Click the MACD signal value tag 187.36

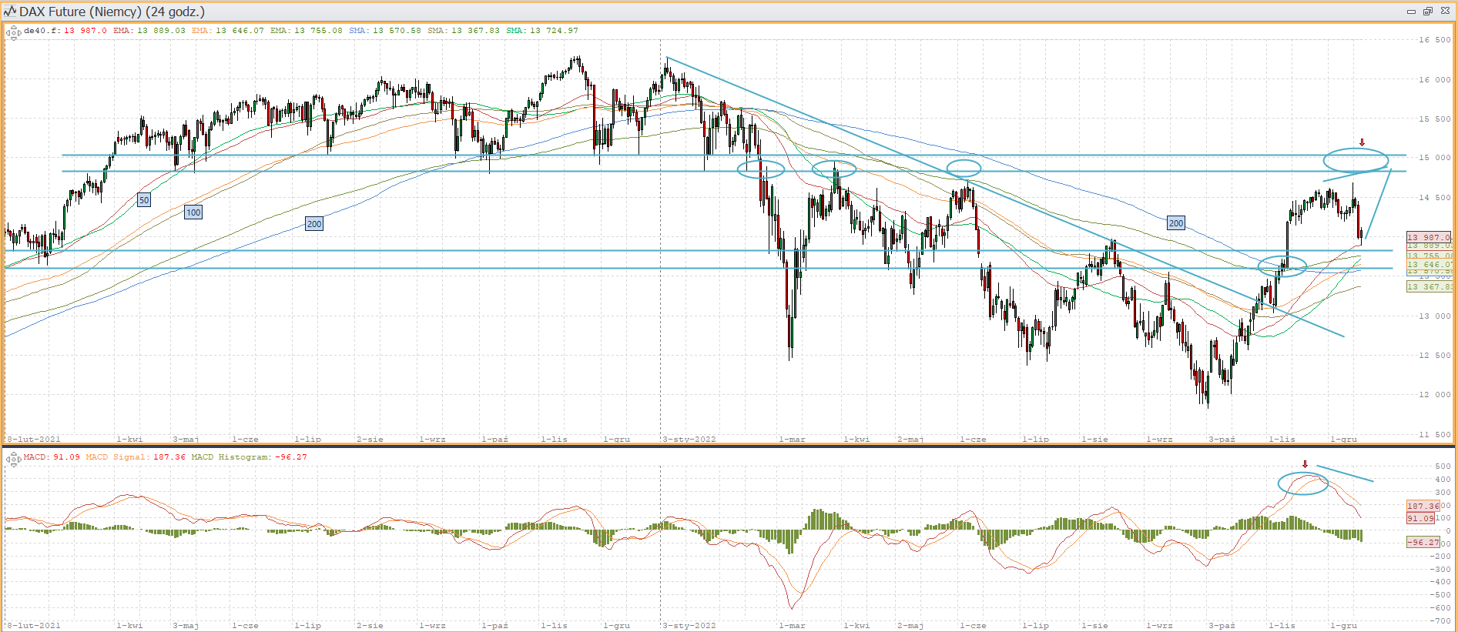[1422, 506]
